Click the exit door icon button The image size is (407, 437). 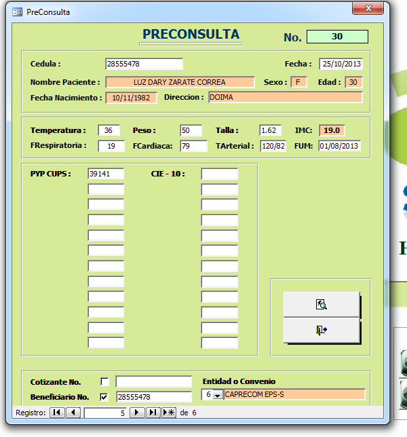pyautogui.click(x=321, y=330)
